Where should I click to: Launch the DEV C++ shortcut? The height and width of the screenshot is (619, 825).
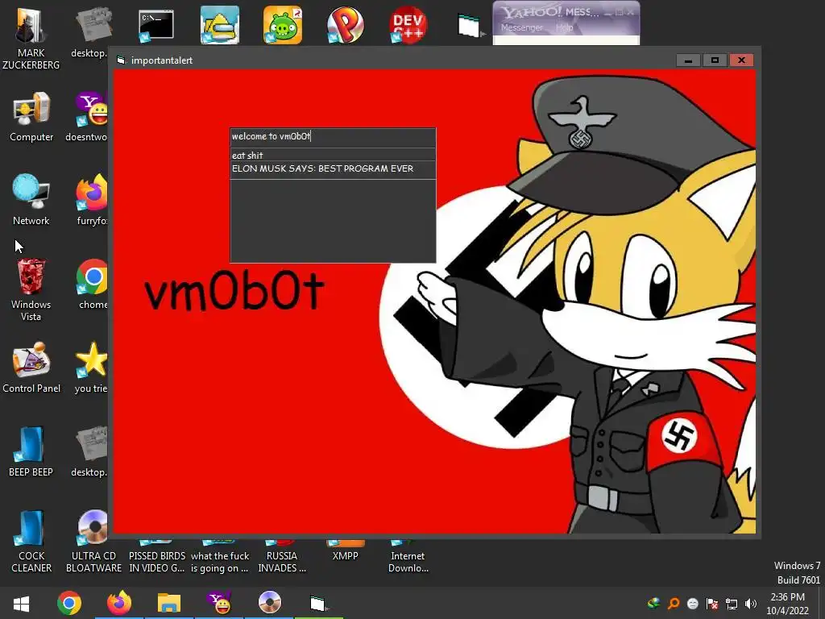408,25
